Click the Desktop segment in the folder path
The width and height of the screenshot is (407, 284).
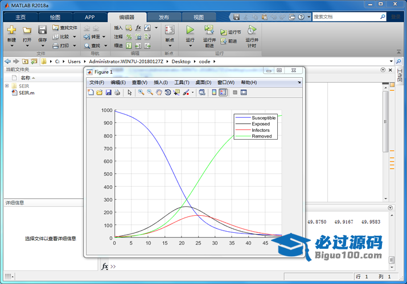pyautogui.click(x=181, y=61)
